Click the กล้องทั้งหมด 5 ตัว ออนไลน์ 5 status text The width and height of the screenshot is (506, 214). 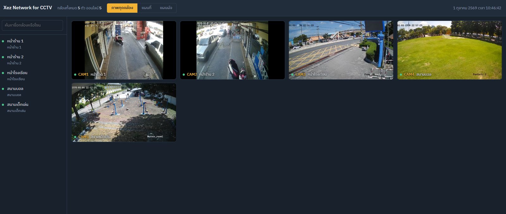[79, 8]
